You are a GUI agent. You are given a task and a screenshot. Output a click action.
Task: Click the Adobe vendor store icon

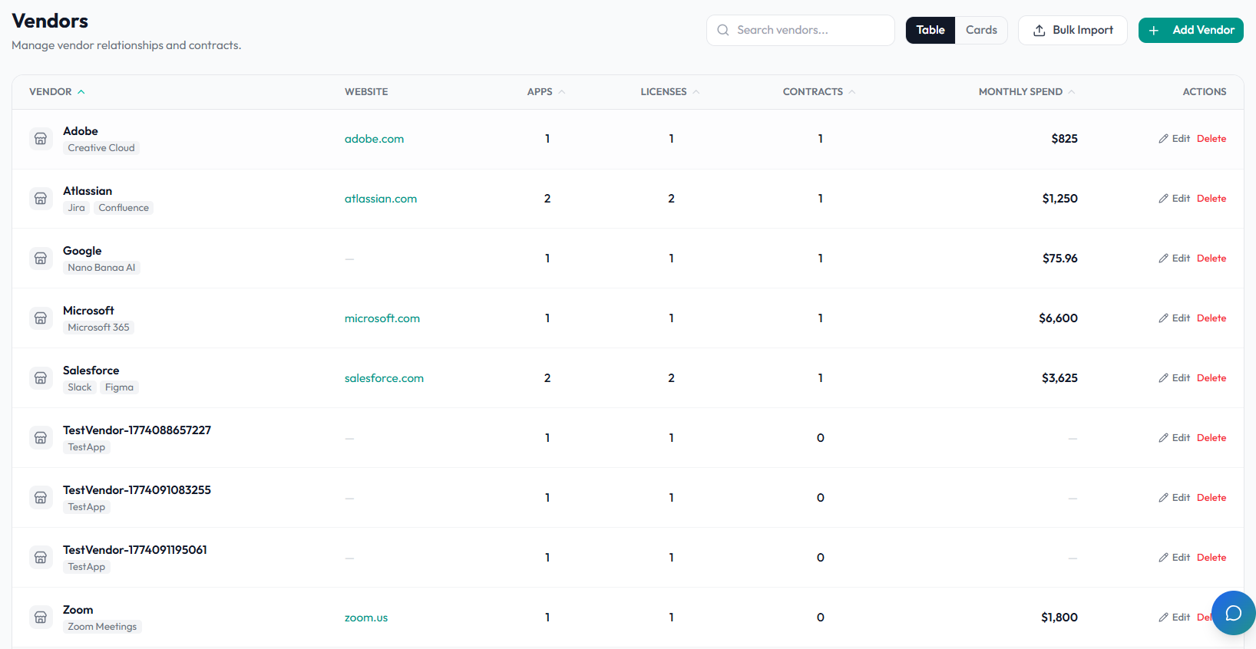coord(41,139)
